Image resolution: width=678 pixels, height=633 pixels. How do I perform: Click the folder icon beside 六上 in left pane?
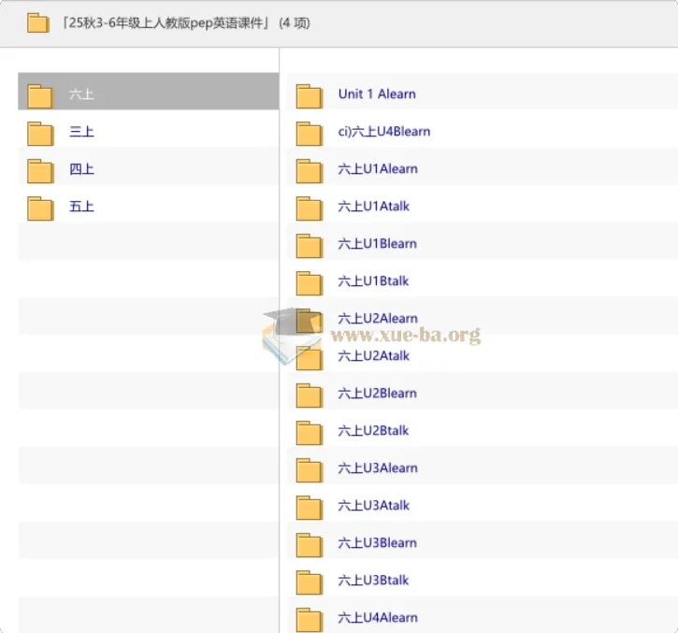coord(40,96)
